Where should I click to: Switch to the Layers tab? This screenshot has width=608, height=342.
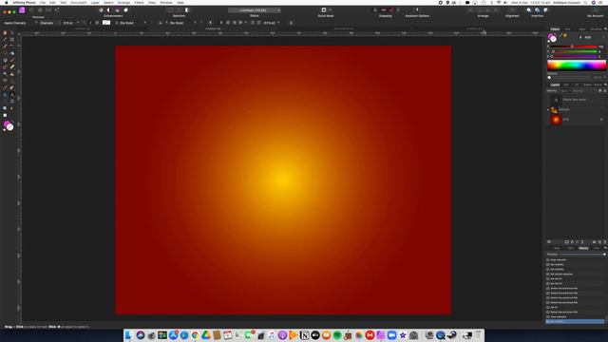(555, 85)
